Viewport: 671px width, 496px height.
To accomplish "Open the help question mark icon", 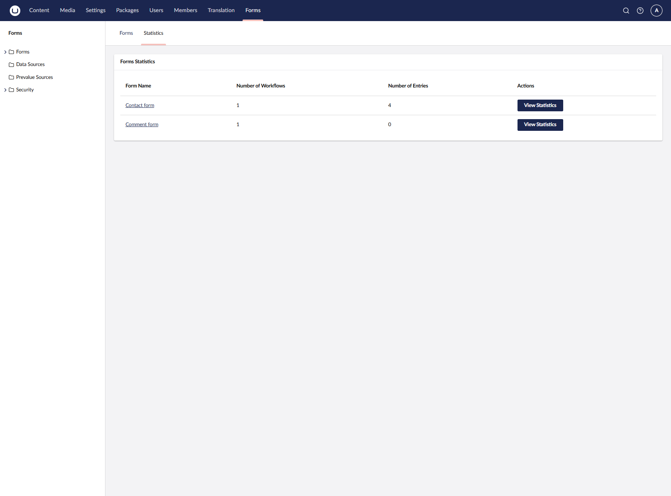I will (x=640, y=11).
